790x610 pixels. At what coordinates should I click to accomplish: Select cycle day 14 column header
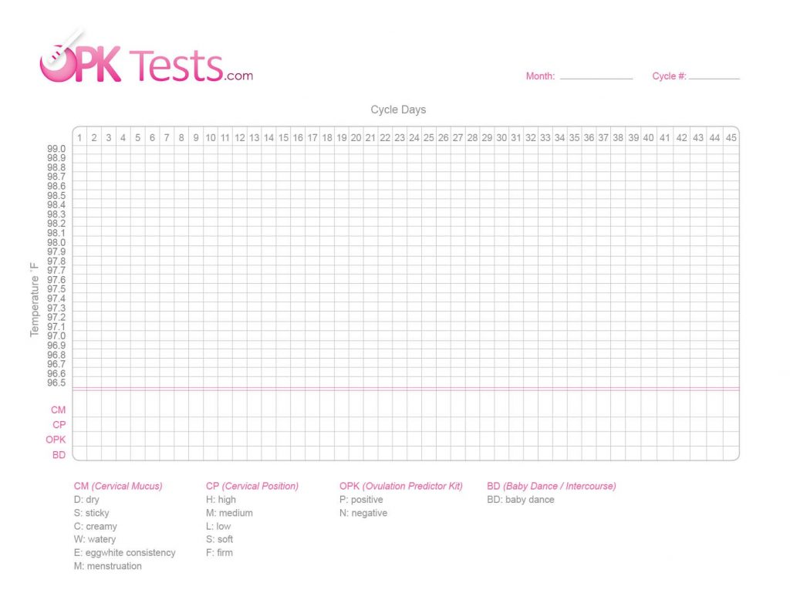[x=268, y=137]
